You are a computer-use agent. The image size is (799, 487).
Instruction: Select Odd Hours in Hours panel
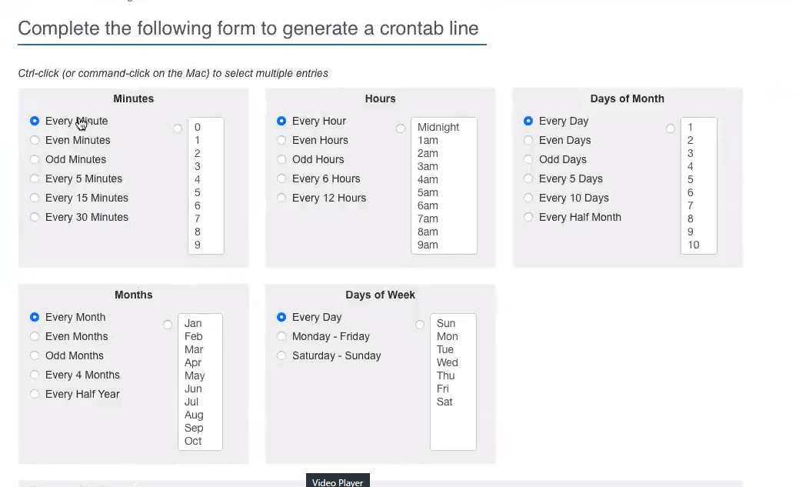281,159
